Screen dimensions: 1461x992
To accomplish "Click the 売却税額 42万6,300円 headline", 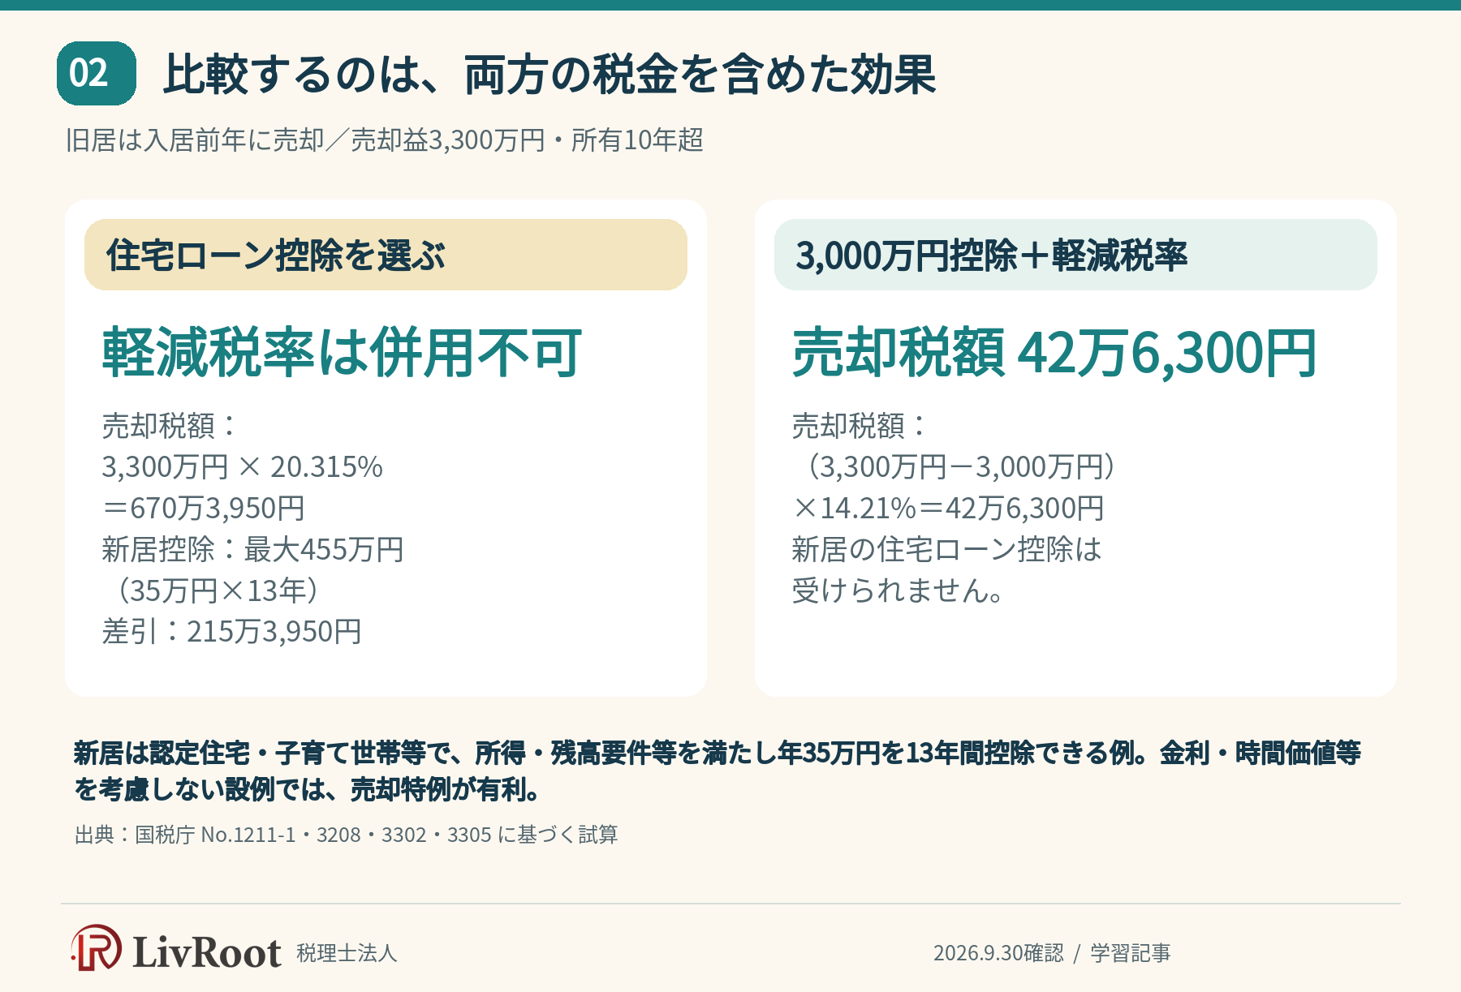I will [1054, 353].
